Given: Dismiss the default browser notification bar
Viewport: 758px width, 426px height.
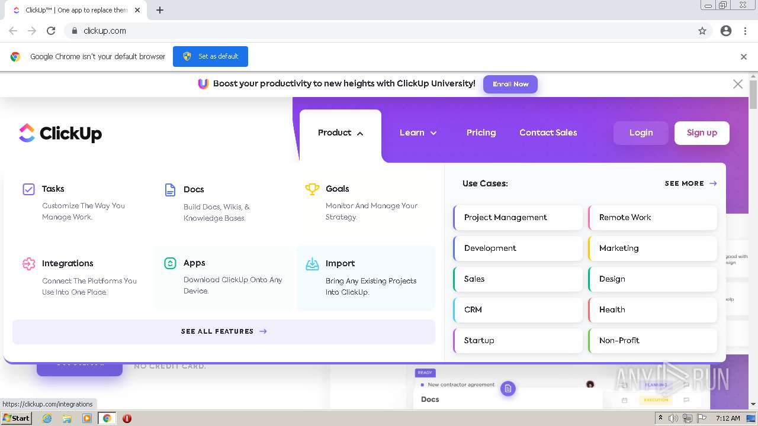Looking at the screenshot, I should pos(744,57).
